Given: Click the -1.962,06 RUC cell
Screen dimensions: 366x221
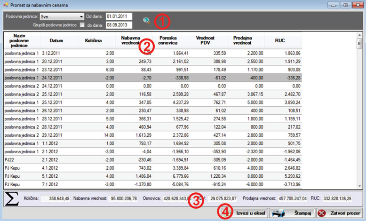Looking at the screenshot, I should 283,152.
